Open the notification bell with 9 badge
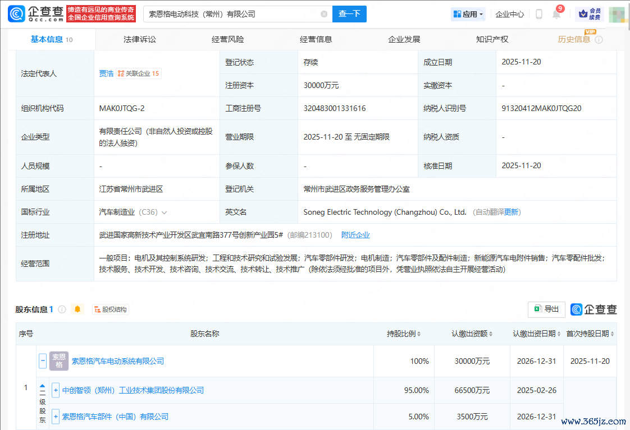The height and width of the screenshot is (430, 630). (x=556, y=15)
